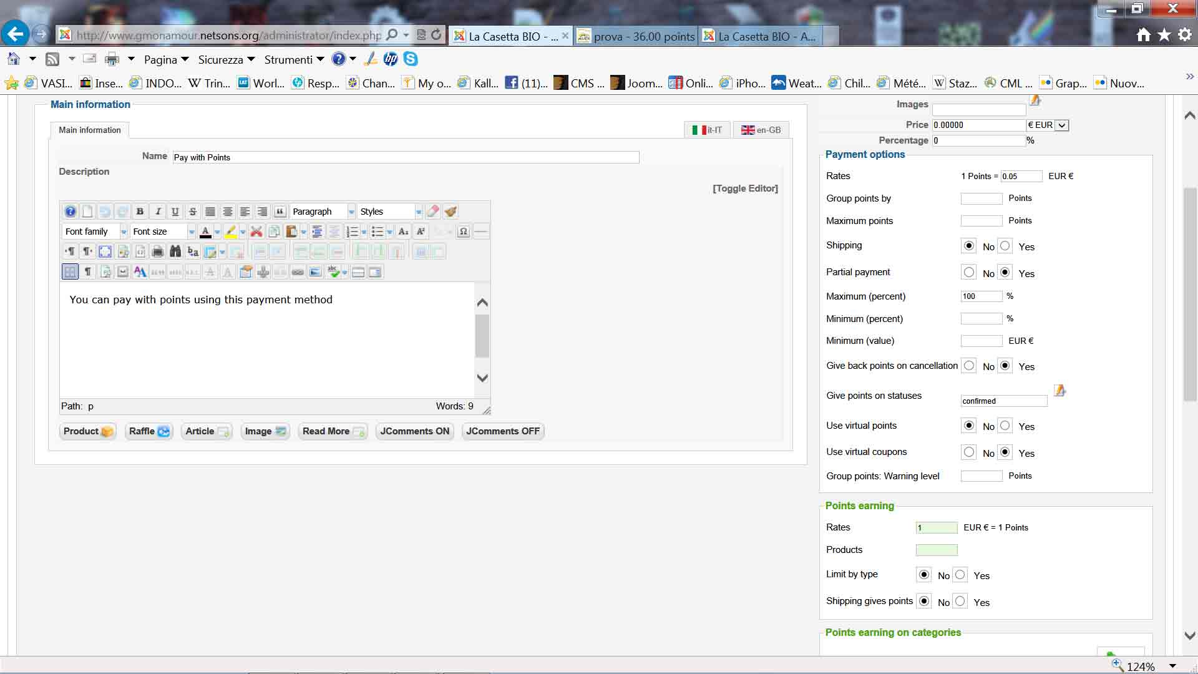Screen dimensions: 1198x674
Task: Insert blockquote in the editor
Action: [280, 212]
